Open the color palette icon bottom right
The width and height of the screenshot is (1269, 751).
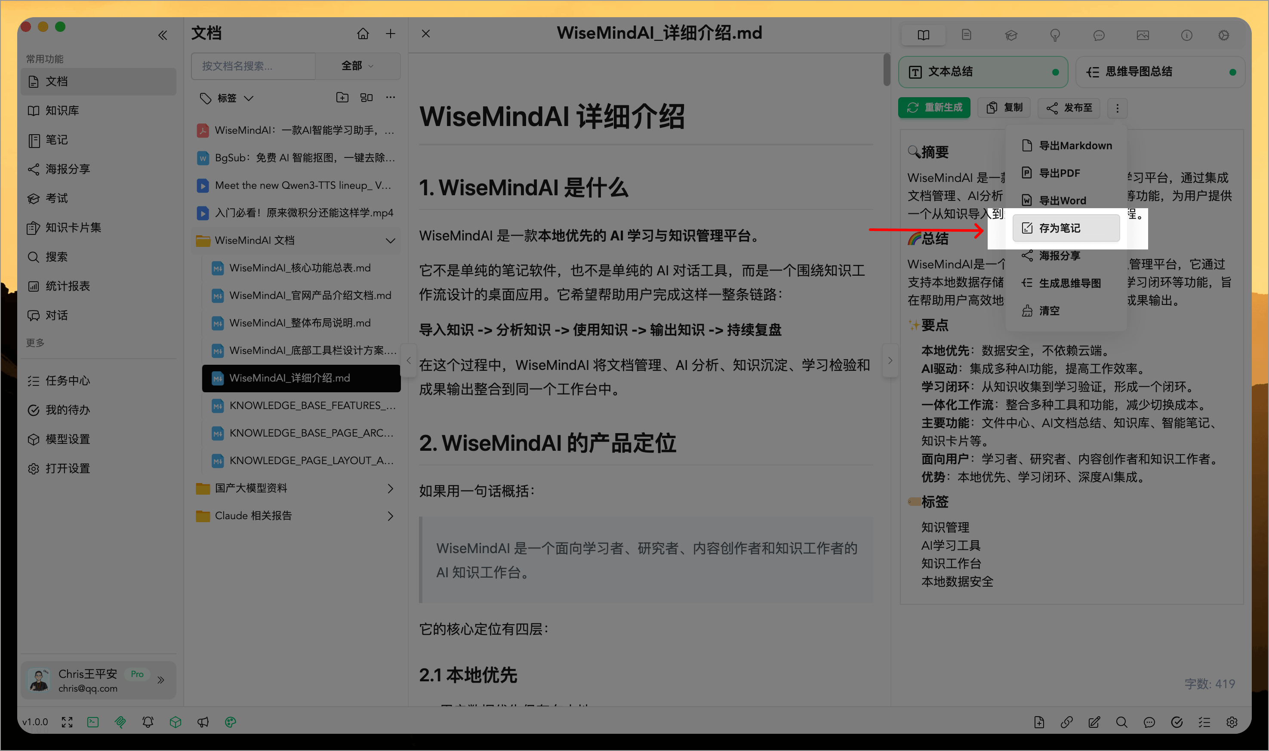pyautogui.click(x=231, y=722)
